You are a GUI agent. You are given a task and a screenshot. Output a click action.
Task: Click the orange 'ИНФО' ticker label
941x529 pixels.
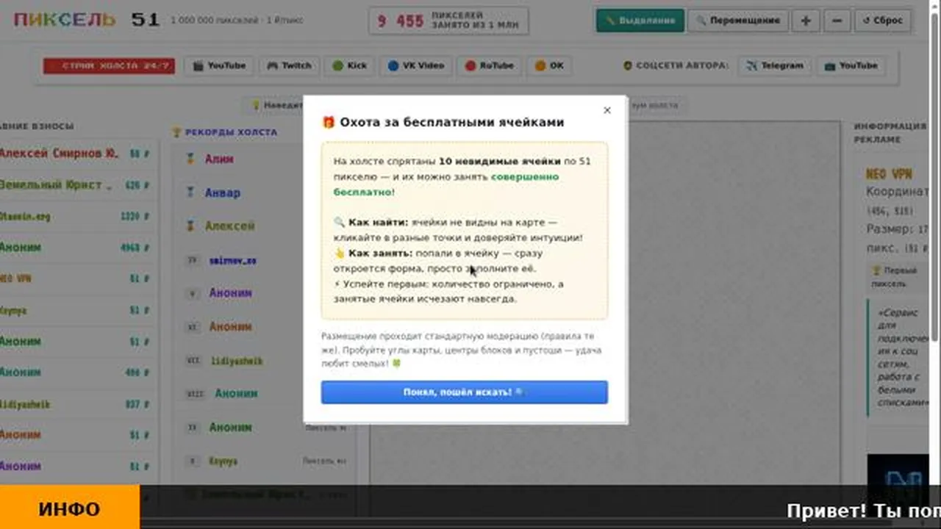(69, 509)
